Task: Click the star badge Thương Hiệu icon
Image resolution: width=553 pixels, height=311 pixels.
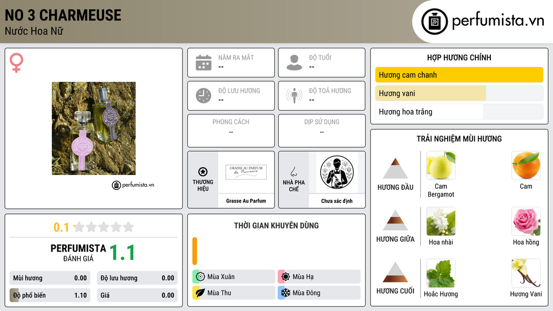Action: 203,172
